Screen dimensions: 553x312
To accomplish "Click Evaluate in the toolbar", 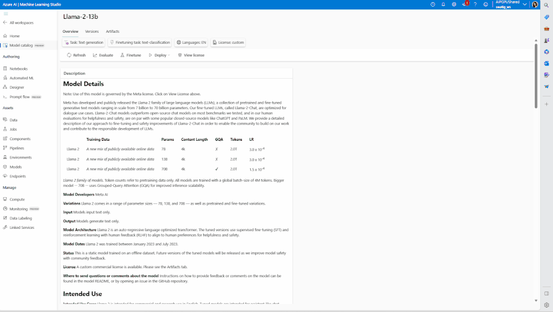I will 103,55.
